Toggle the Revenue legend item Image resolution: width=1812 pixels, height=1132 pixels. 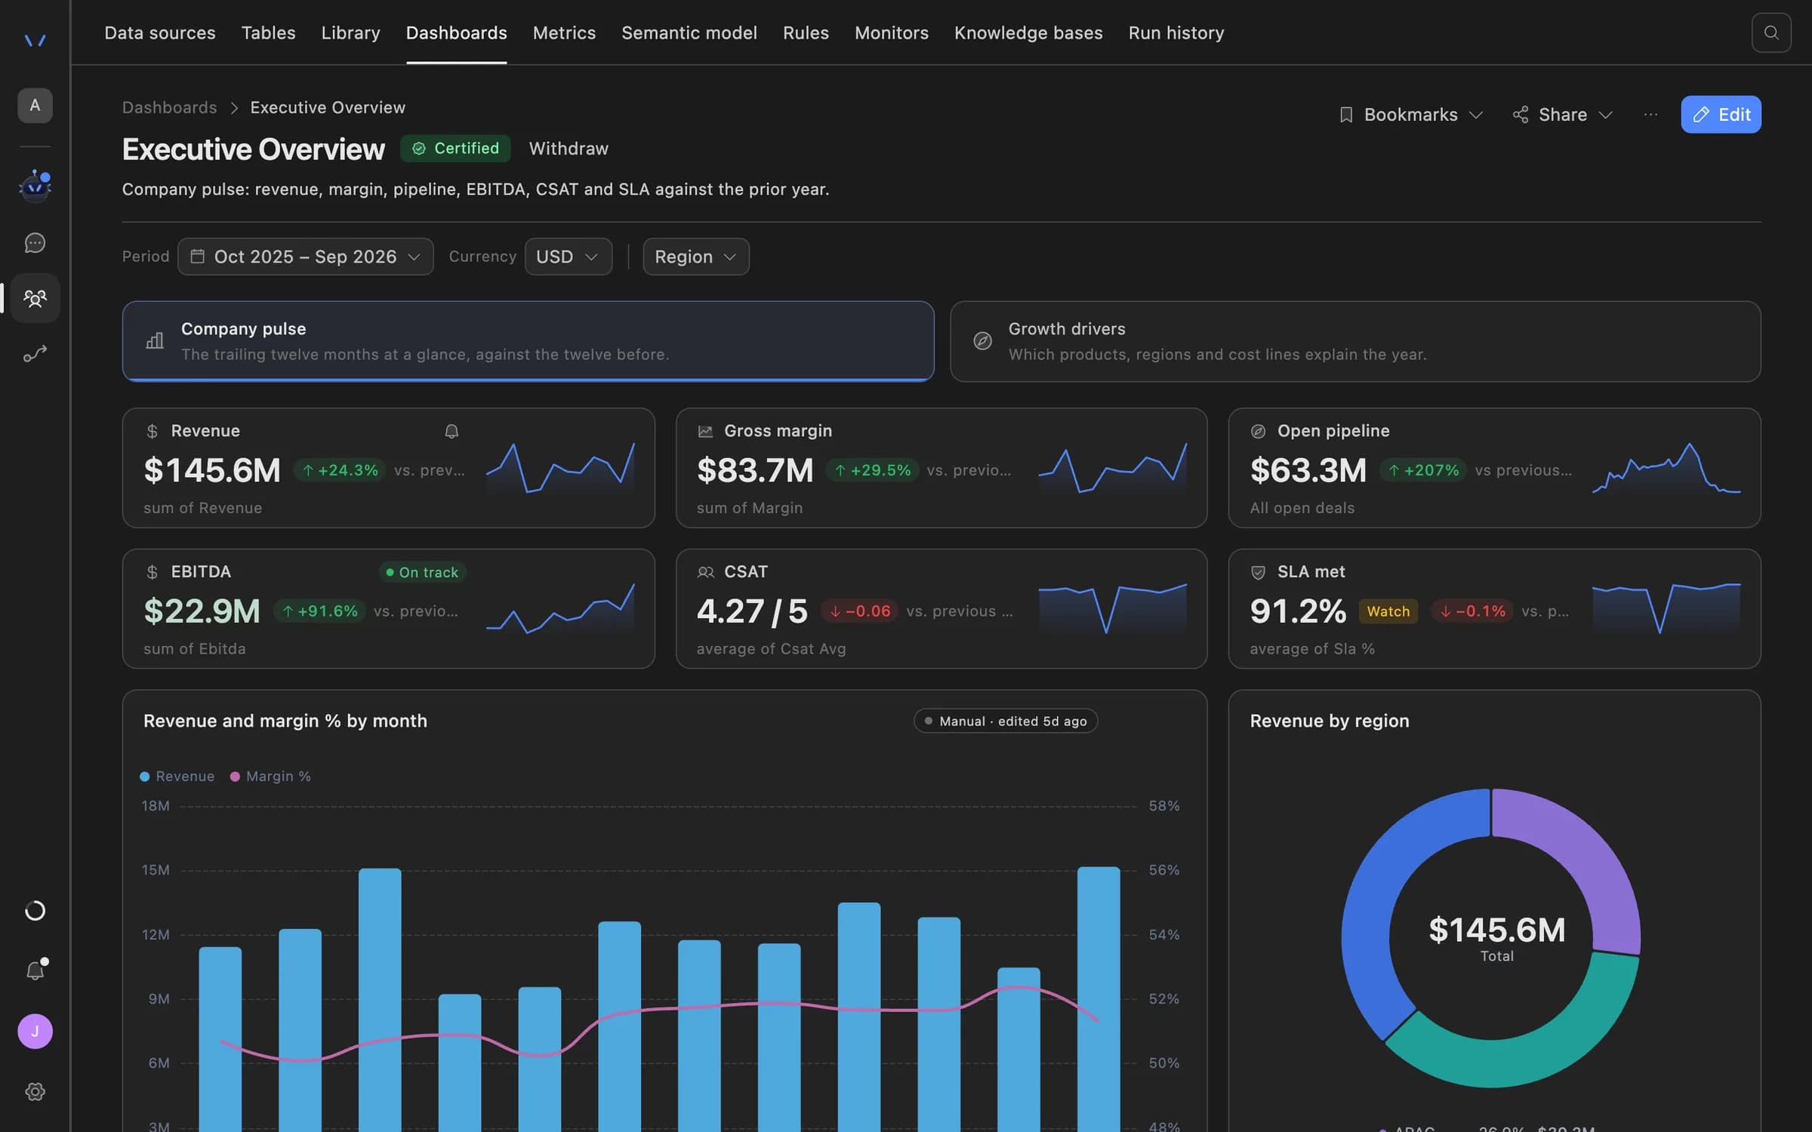177,777
